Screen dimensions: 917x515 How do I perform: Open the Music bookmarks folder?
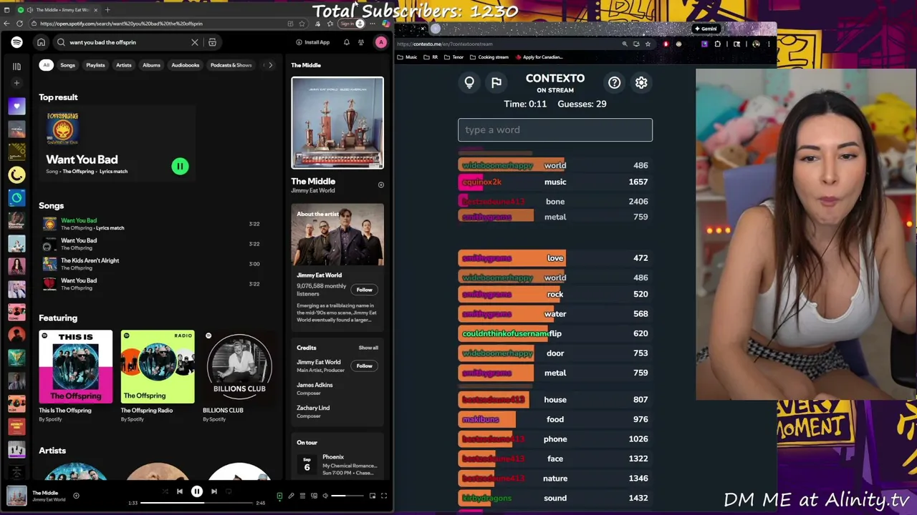pyautogui.click(x=407, y=57)
